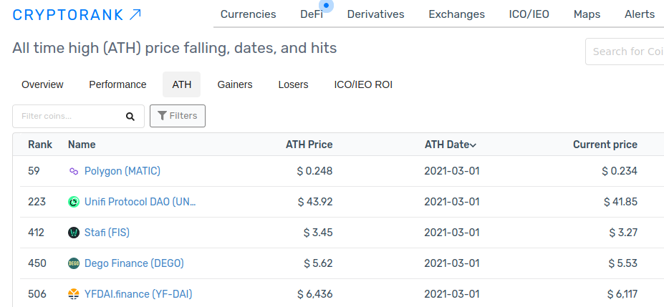
Task: Click the Dego Finance coin icon
Action: (74, 263)
